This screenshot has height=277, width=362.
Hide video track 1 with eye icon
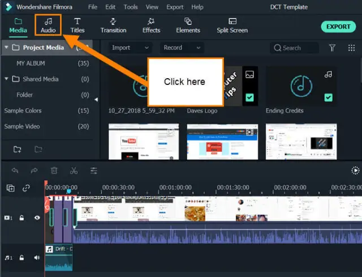[x=37, y=218]
